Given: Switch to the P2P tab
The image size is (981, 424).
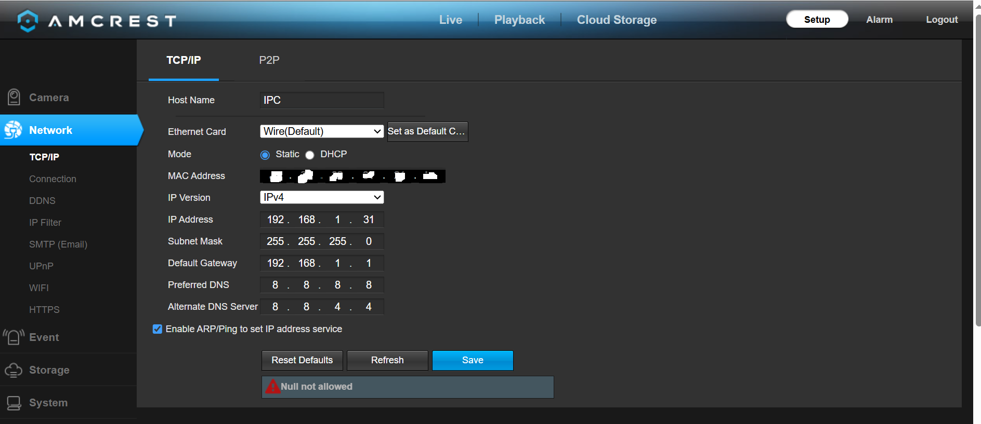Looking at the screenshot, I should click(x=269, y=60).
